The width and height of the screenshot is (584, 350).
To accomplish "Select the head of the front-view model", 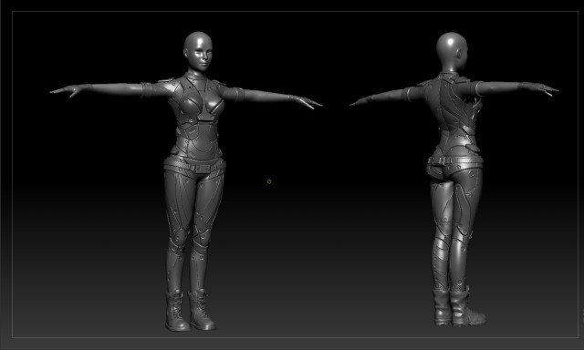I will (198, 51).
